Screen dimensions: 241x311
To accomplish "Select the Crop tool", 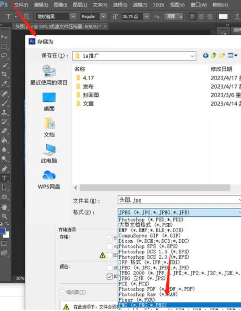I will tap(4, 74).
